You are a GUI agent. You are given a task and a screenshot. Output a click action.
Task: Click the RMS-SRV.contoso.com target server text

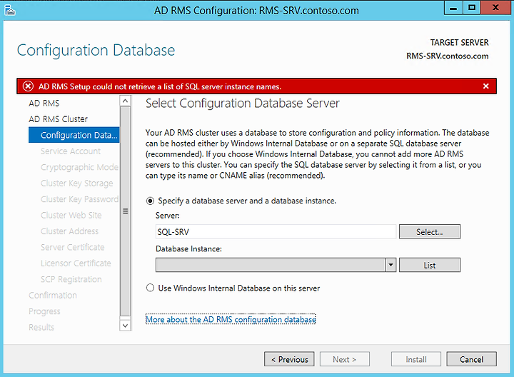coord(447,56)
